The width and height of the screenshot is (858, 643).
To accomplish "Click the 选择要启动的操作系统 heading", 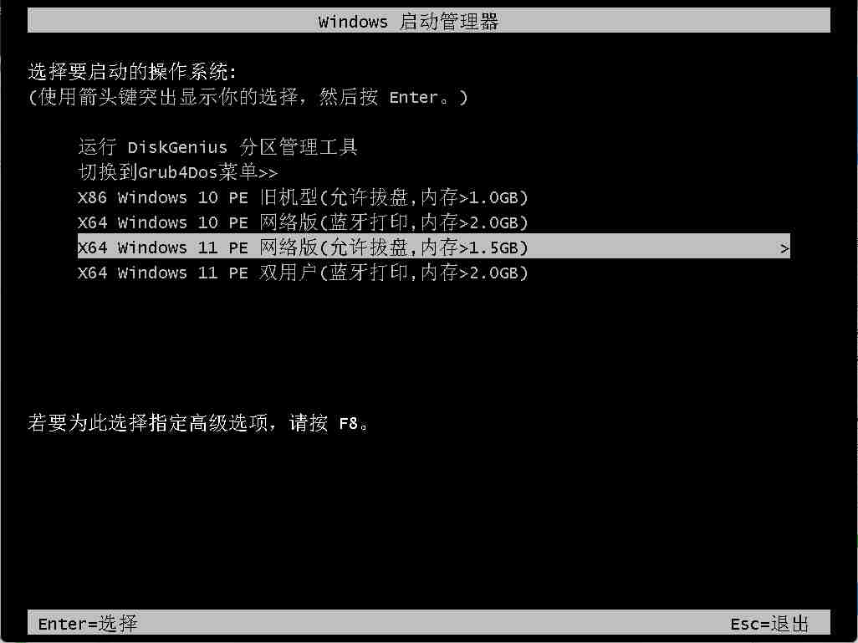I will [132, 72].
